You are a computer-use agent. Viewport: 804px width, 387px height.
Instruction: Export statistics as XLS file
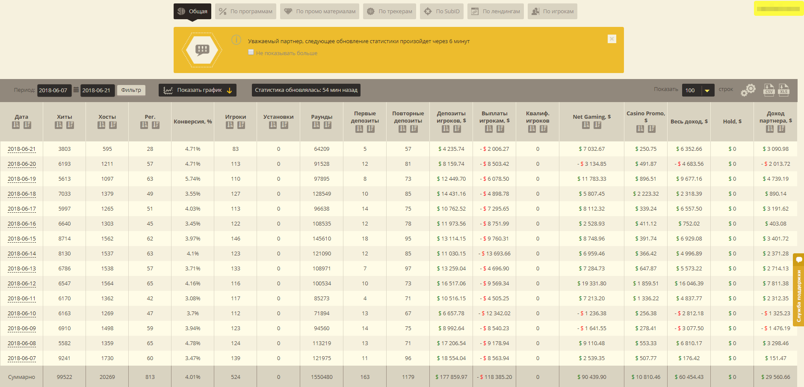tap(783, 90)
